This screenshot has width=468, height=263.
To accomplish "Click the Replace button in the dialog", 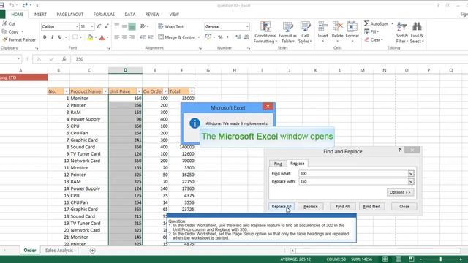I will pos(310,206).
